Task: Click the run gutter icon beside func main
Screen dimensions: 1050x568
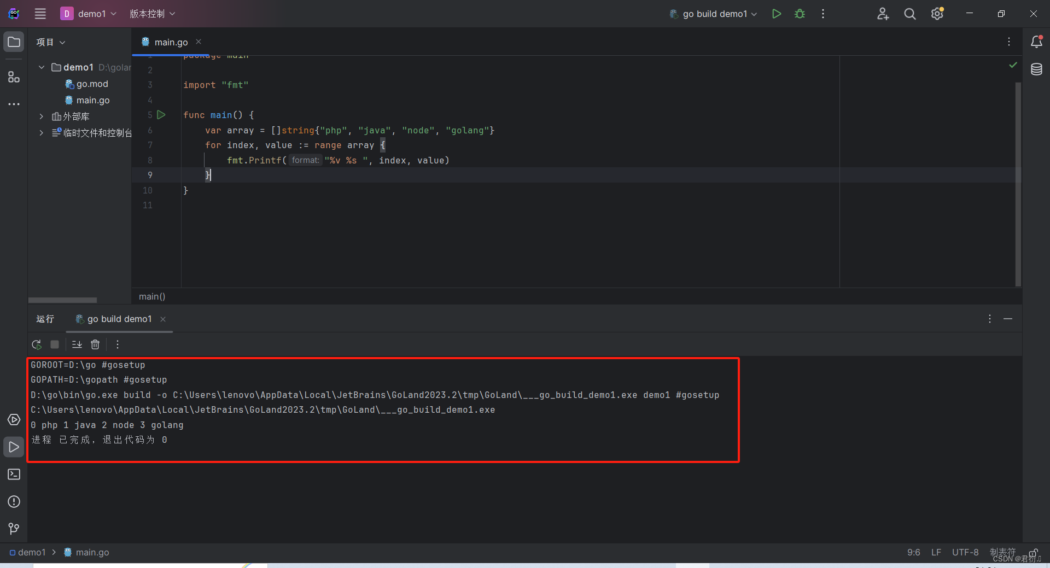Action: coord(161,115)
